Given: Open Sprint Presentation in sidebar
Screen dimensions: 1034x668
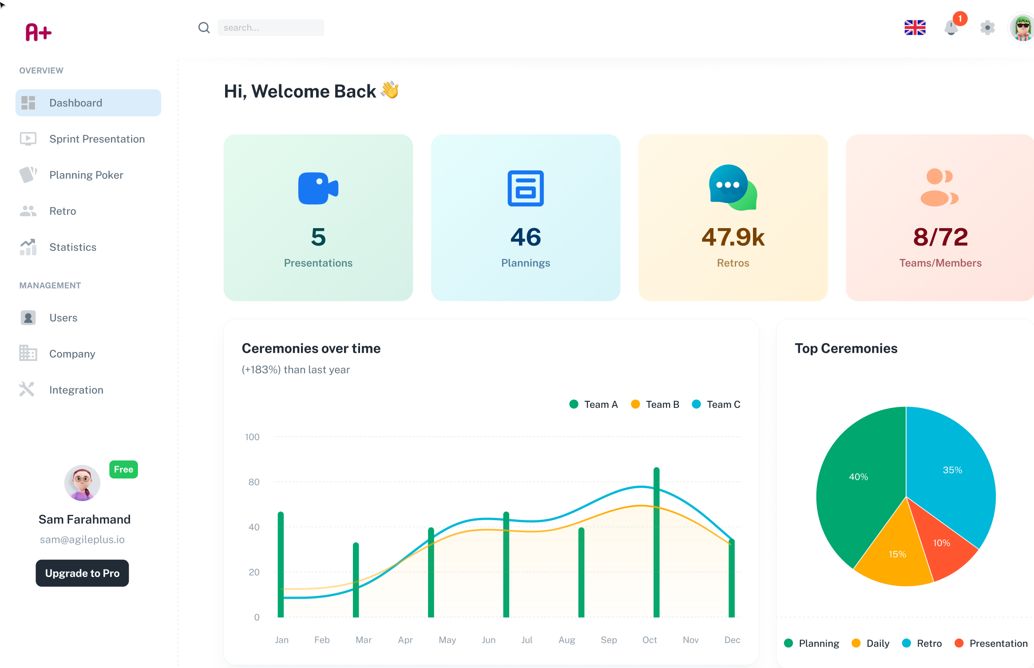Looking at the screenshot, I should click(x=97, y=139).
